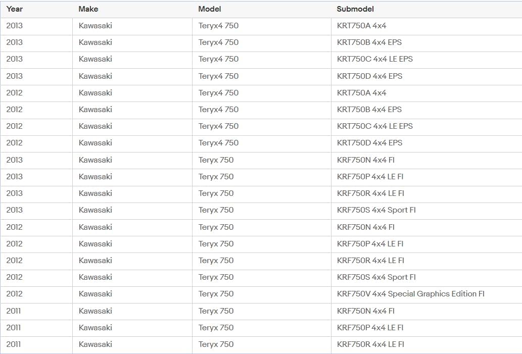The image size is (522, 354).
Task: Select 2012 submodel KRF750P 4x4 LE FI
Action: tap(370, 243)
